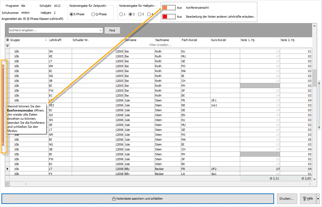This screenshot has width=322, height=207.
Task: Click the grayed checkmark icon below the grid
Action: point(7,184)
